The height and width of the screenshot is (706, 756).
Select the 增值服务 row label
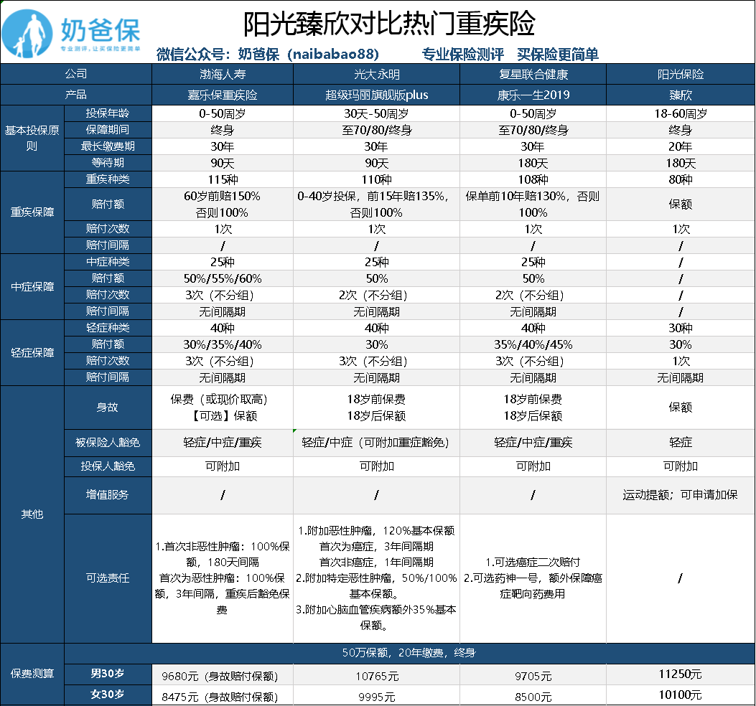[108, 494]
